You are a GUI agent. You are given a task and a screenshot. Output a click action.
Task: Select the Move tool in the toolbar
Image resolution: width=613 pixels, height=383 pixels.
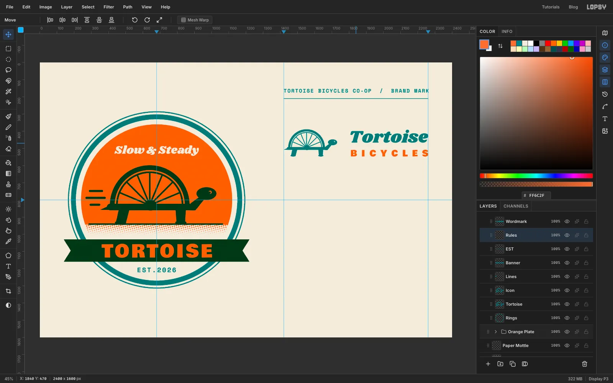(x=8, y=34)
